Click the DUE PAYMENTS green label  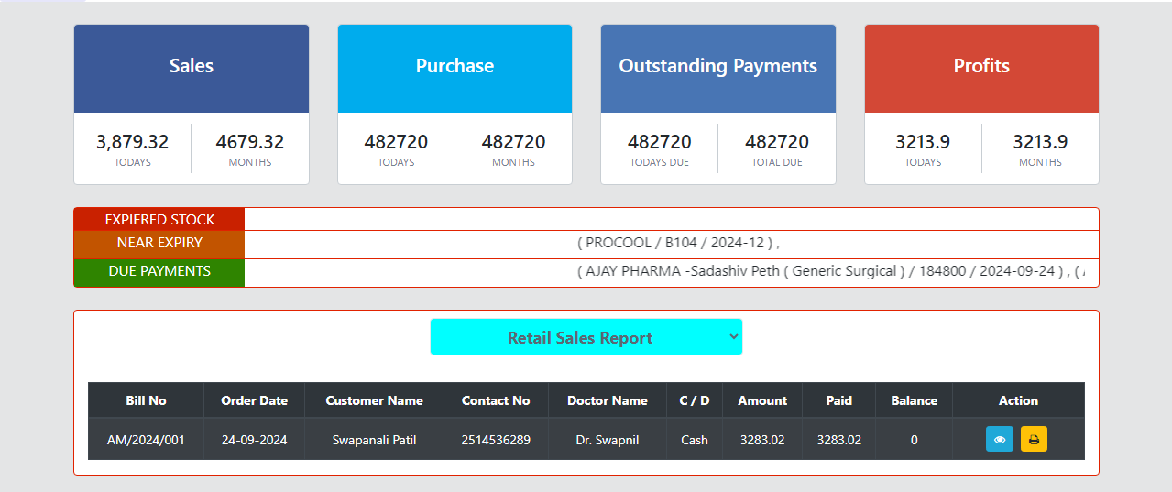(159, 271)
